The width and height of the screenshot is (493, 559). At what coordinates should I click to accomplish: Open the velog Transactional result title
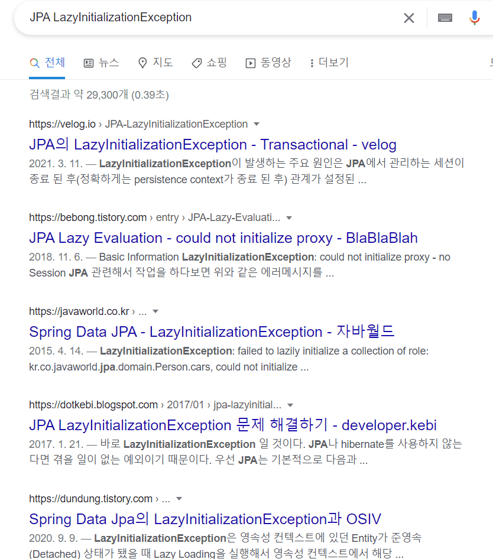tap(213, 145)
